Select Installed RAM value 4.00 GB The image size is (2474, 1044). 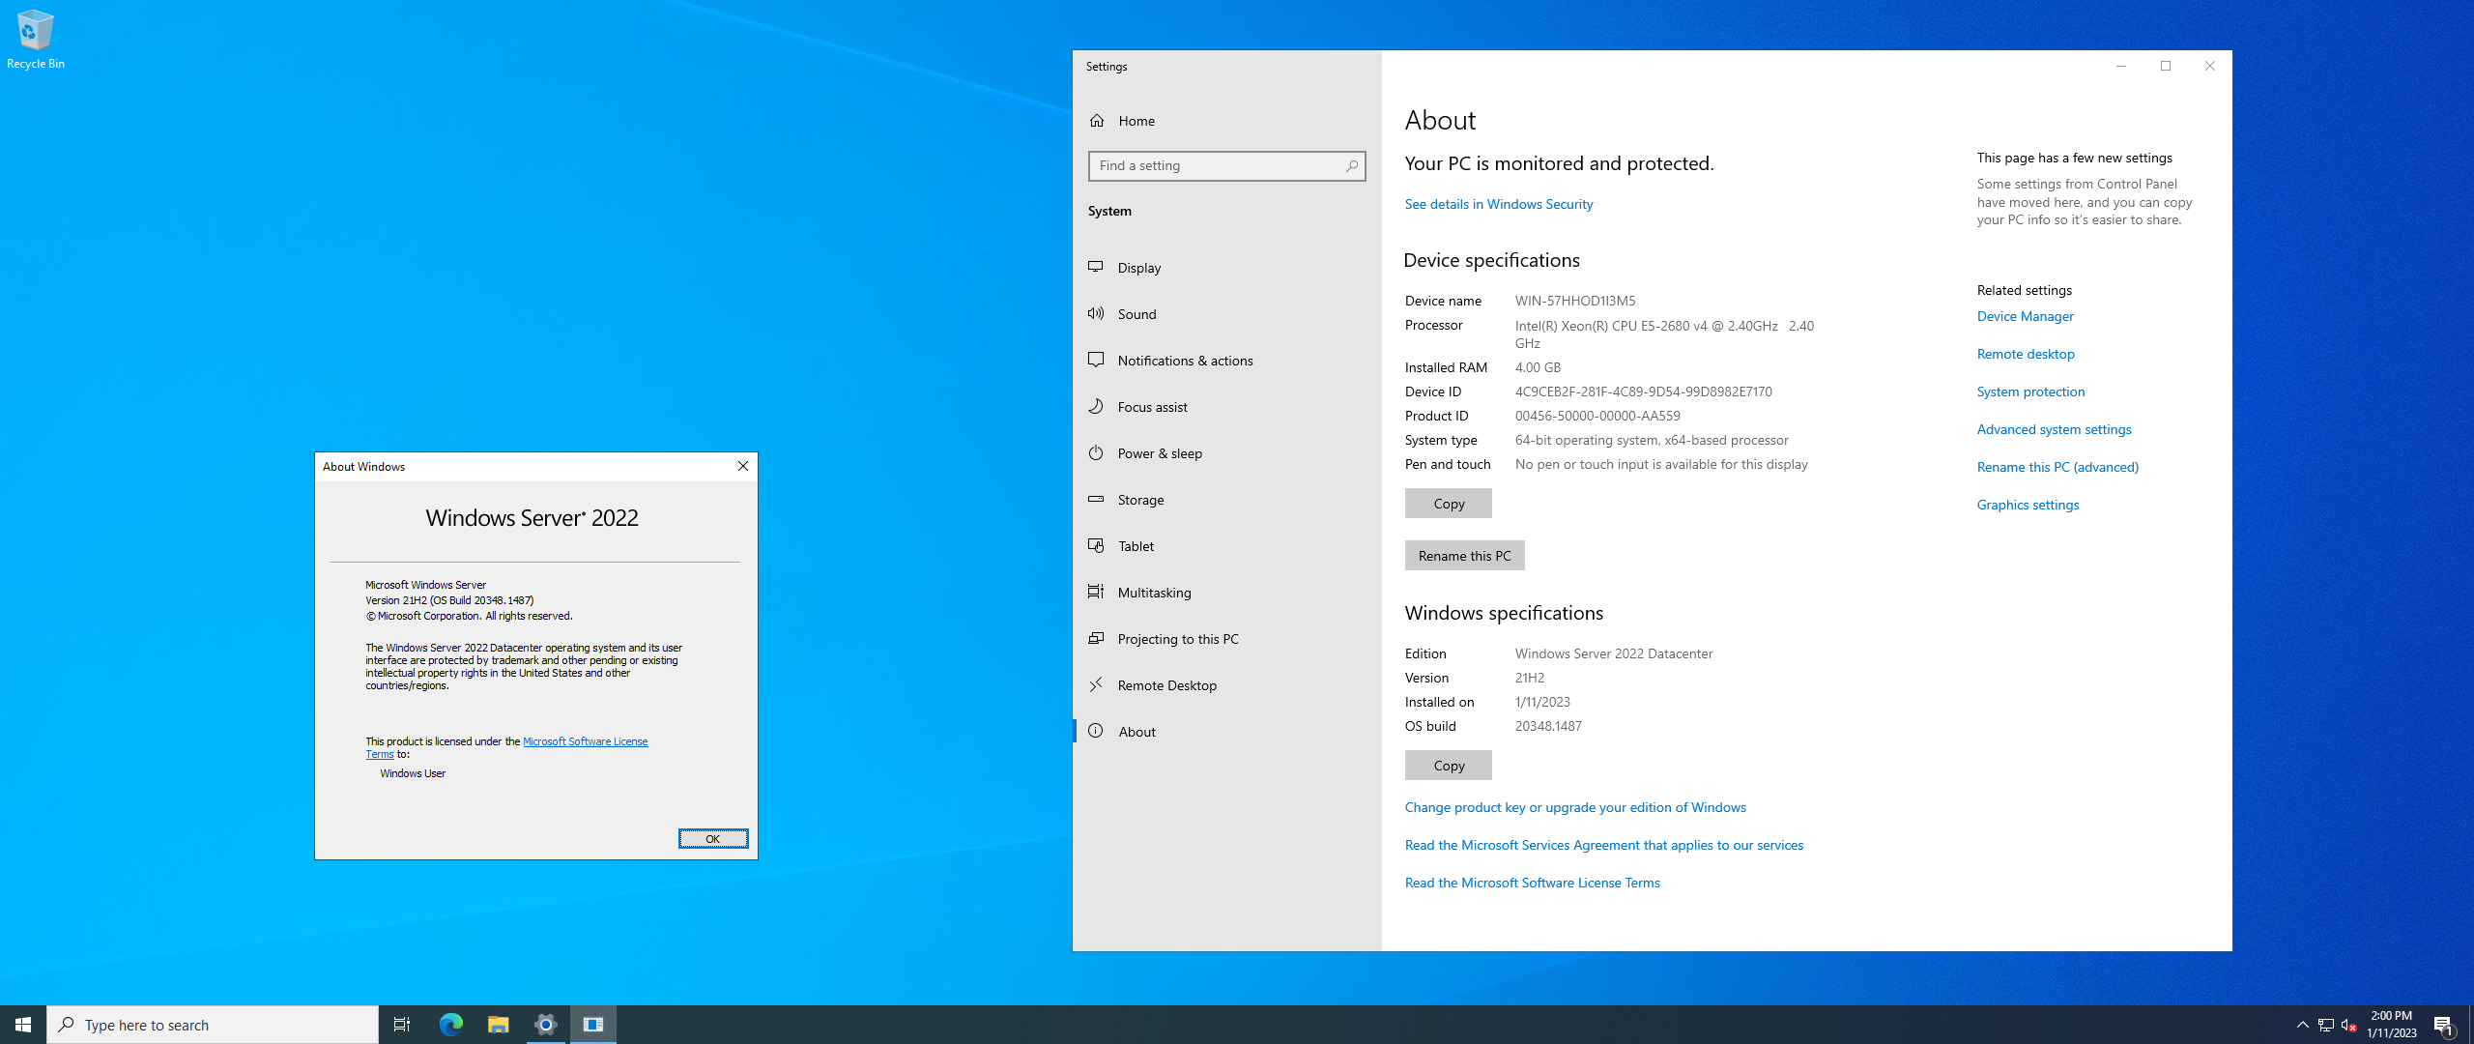coord(1538,367)
